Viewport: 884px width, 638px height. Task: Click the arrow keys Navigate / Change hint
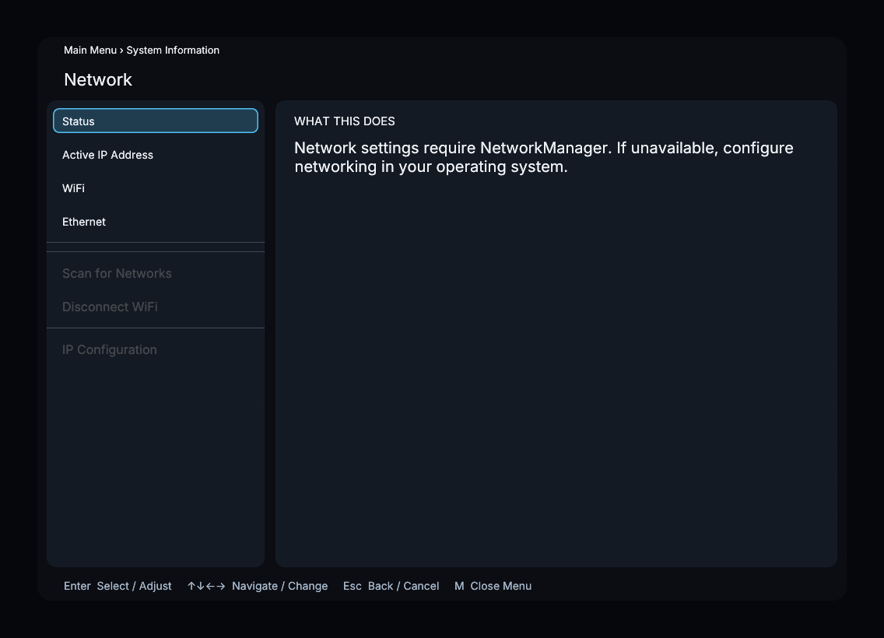(257, 586)
